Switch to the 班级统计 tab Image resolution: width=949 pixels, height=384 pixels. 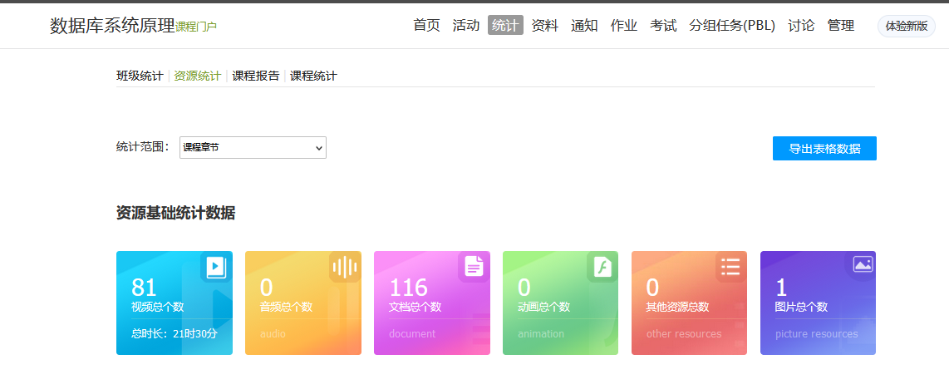(x=140, y=76)
